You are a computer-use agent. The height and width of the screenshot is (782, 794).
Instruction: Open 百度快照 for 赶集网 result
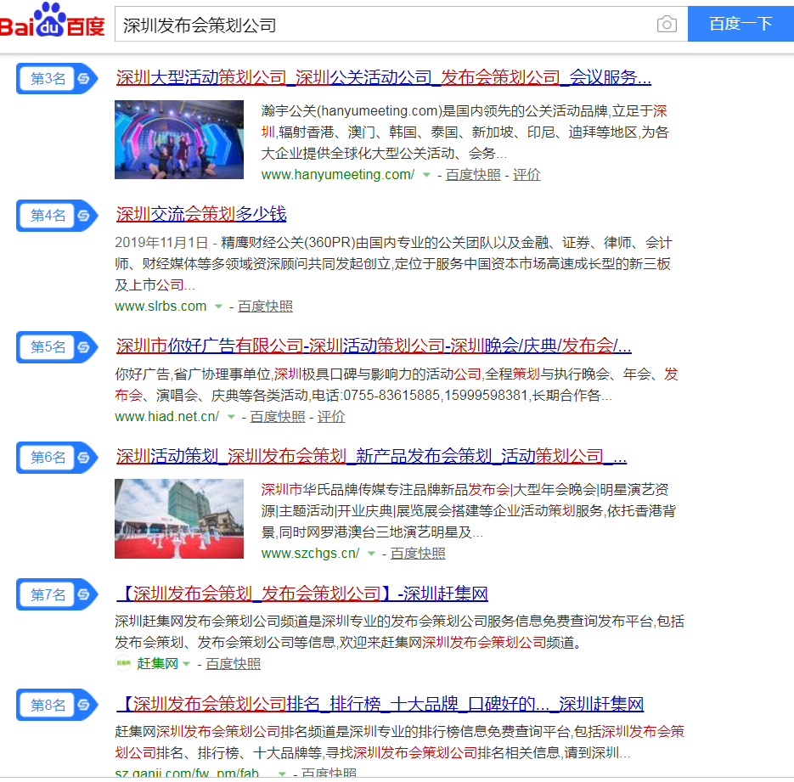click(x=233, y=664)
